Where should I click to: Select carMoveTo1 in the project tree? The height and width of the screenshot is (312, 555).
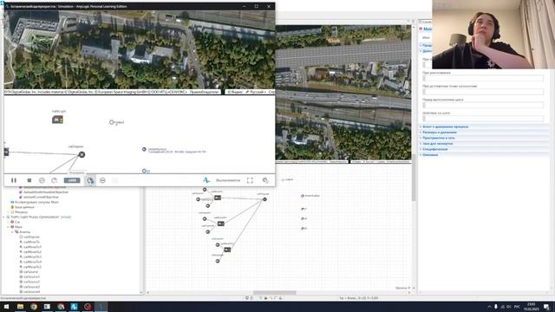[32, 247]
